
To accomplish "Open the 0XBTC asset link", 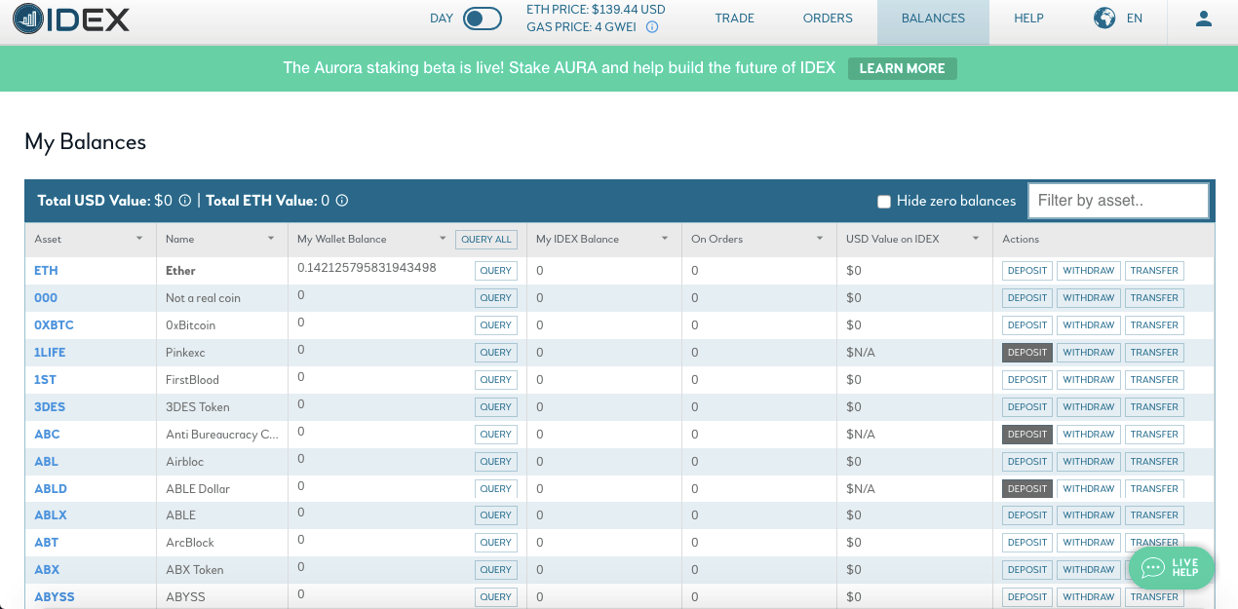I will [x=54, y=325].
